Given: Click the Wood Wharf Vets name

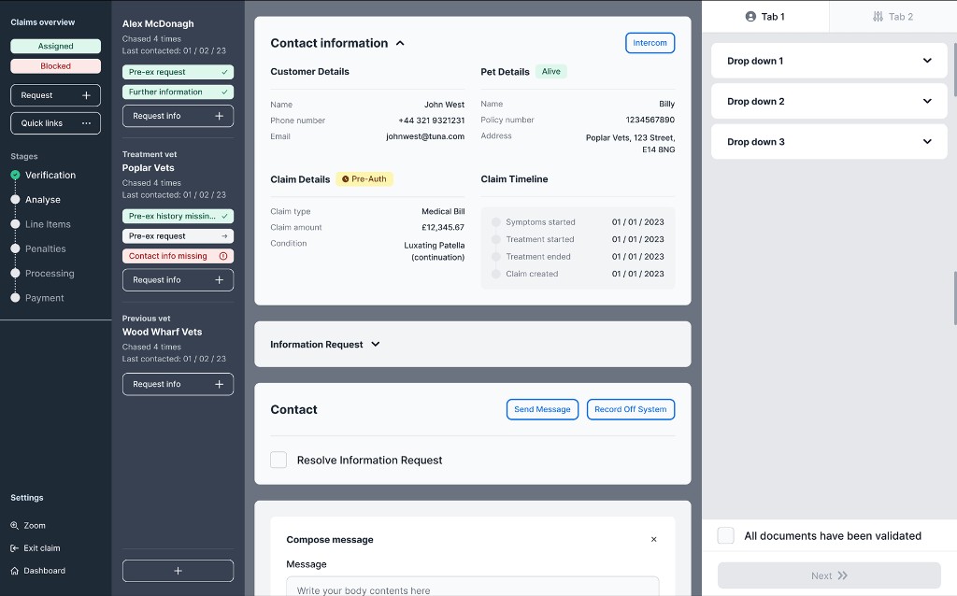Looking at the screenshot, I should click(x=162, y=332).
